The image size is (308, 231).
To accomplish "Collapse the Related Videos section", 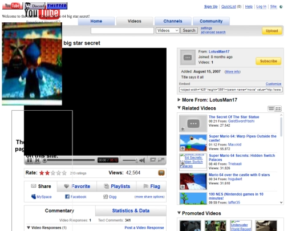I will [x=179, y=108].
